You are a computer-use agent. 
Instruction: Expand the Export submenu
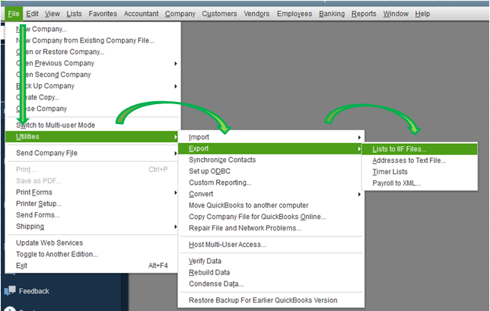(x=270, y=148)
